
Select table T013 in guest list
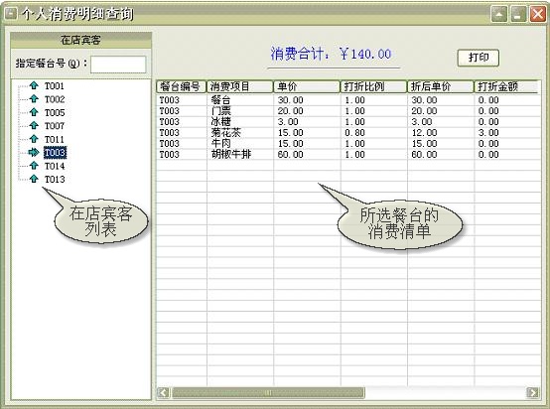(55, 180)
